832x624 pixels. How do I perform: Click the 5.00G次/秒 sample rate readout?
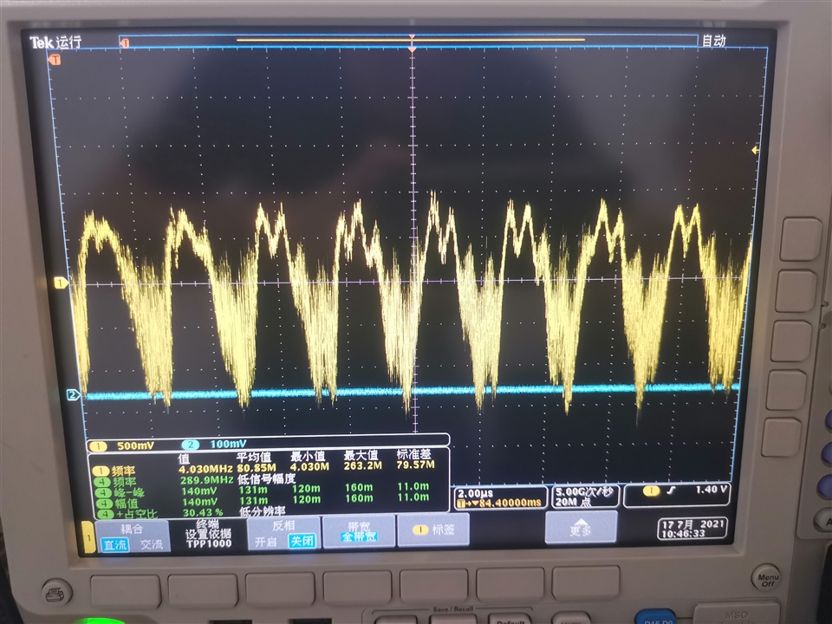(585, 491)
